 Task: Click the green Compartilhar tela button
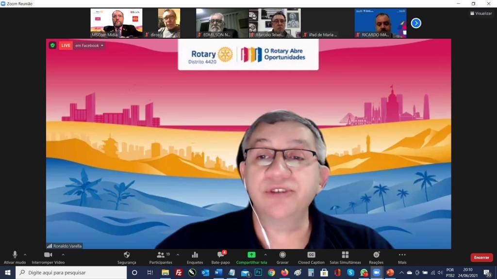click(x=251, y=257)
